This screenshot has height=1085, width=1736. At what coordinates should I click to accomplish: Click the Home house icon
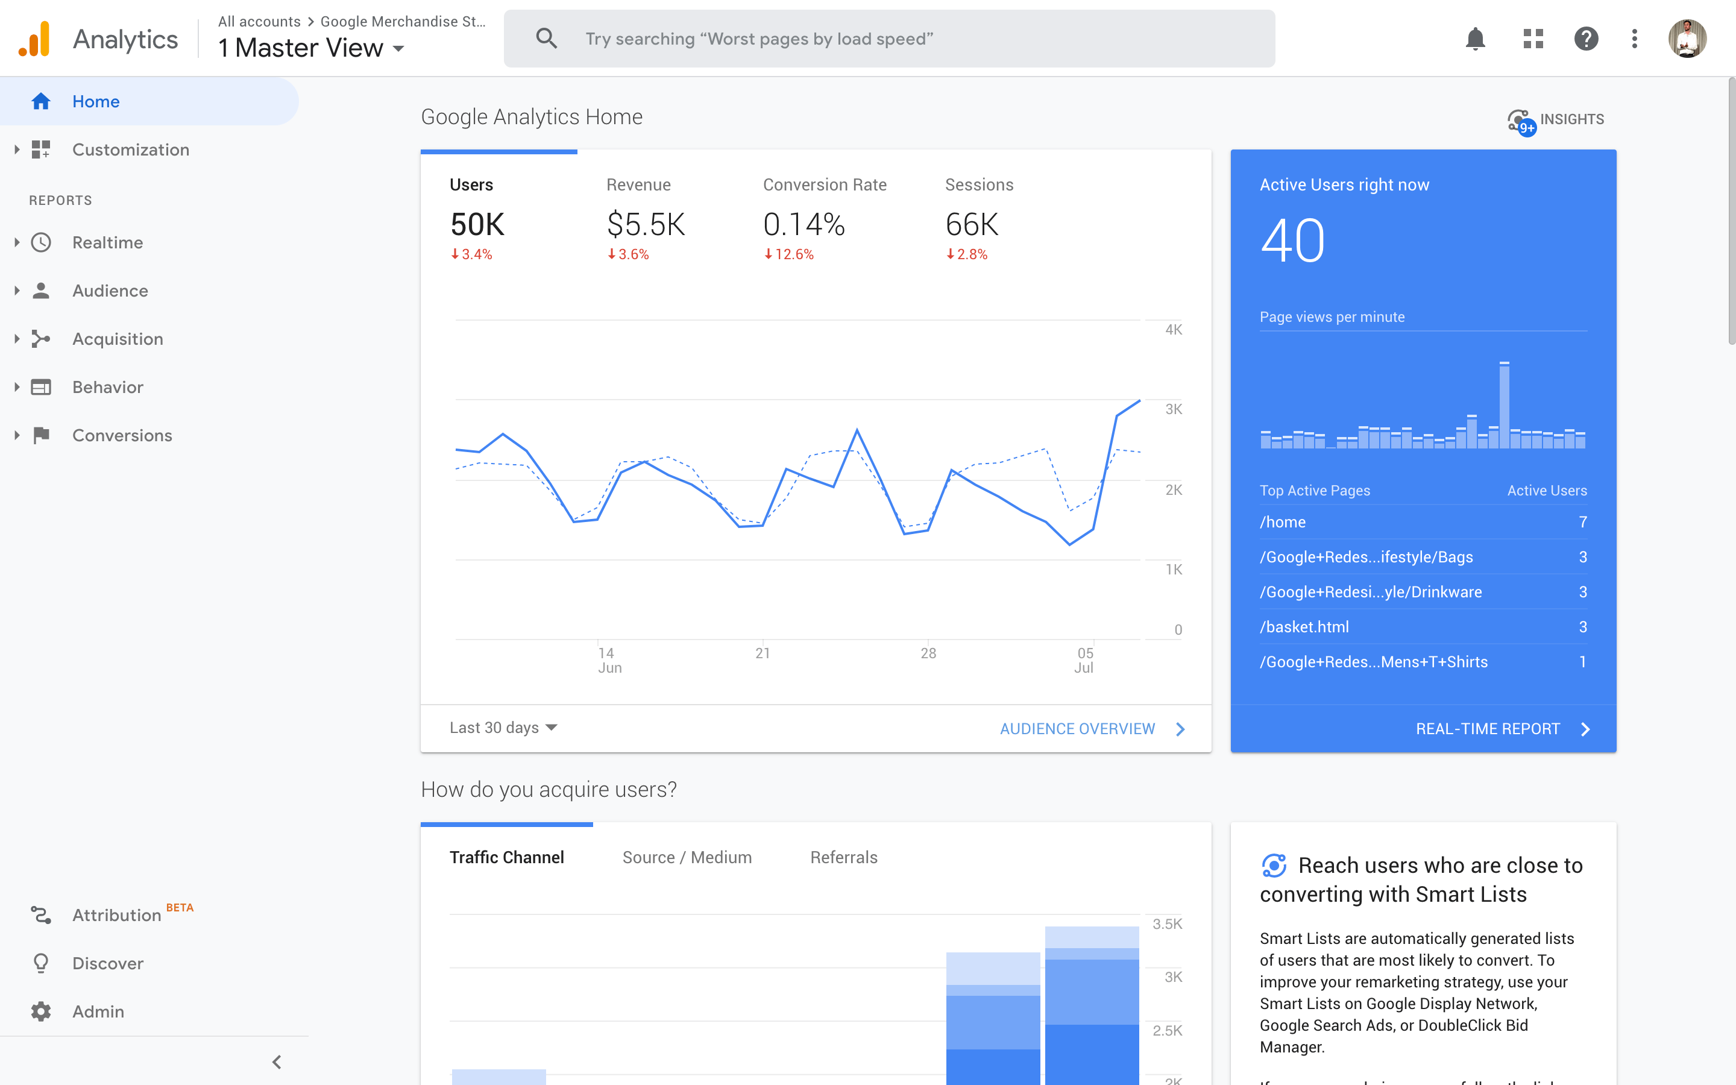coord(41,101)
